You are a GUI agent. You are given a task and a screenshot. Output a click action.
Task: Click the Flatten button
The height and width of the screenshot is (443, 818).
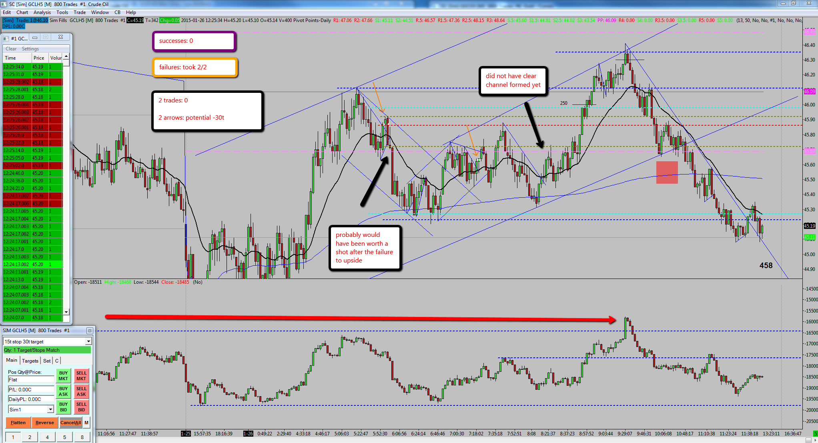coord(18,423)
